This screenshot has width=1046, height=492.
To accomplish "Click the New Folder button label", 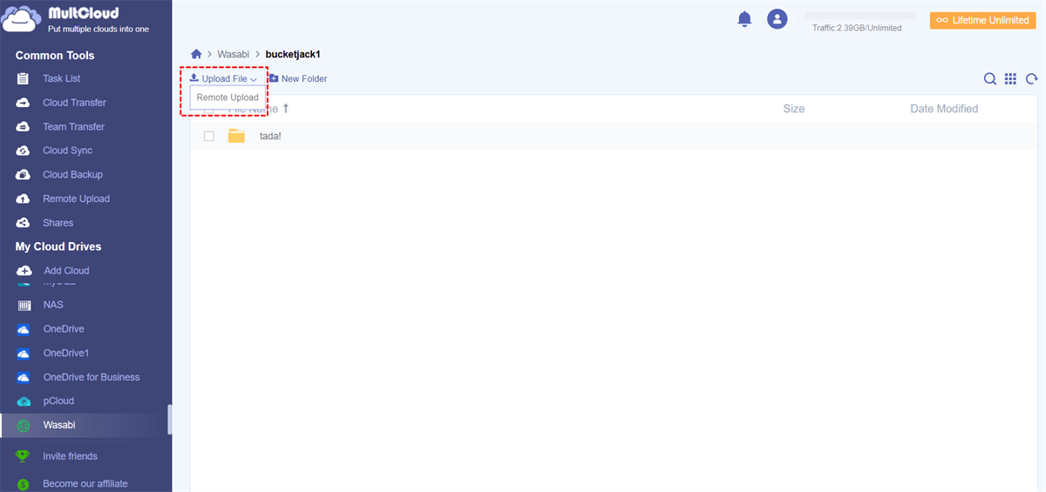I will coord(304,79).
